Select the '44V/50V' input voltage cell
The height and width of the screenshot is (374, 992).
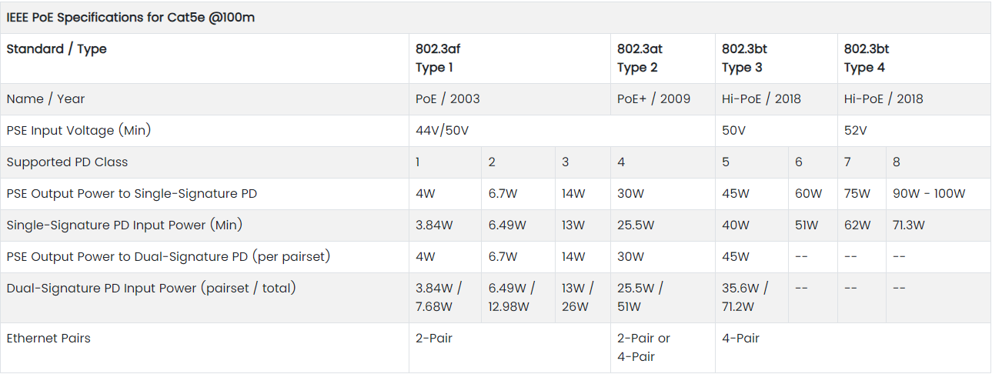pyautogui.click(x=443, y=131)
